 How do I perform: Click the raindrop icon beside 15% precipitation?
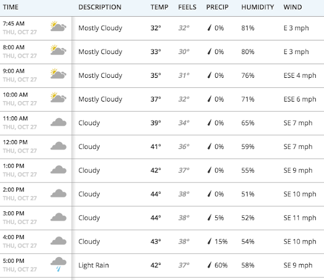coord(210,242)
